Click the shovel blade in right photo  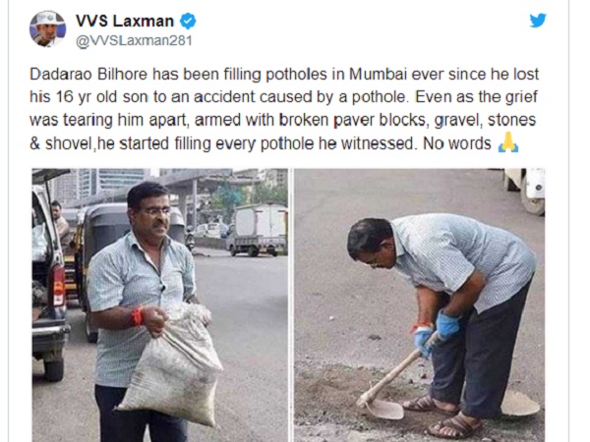(383, 410)
